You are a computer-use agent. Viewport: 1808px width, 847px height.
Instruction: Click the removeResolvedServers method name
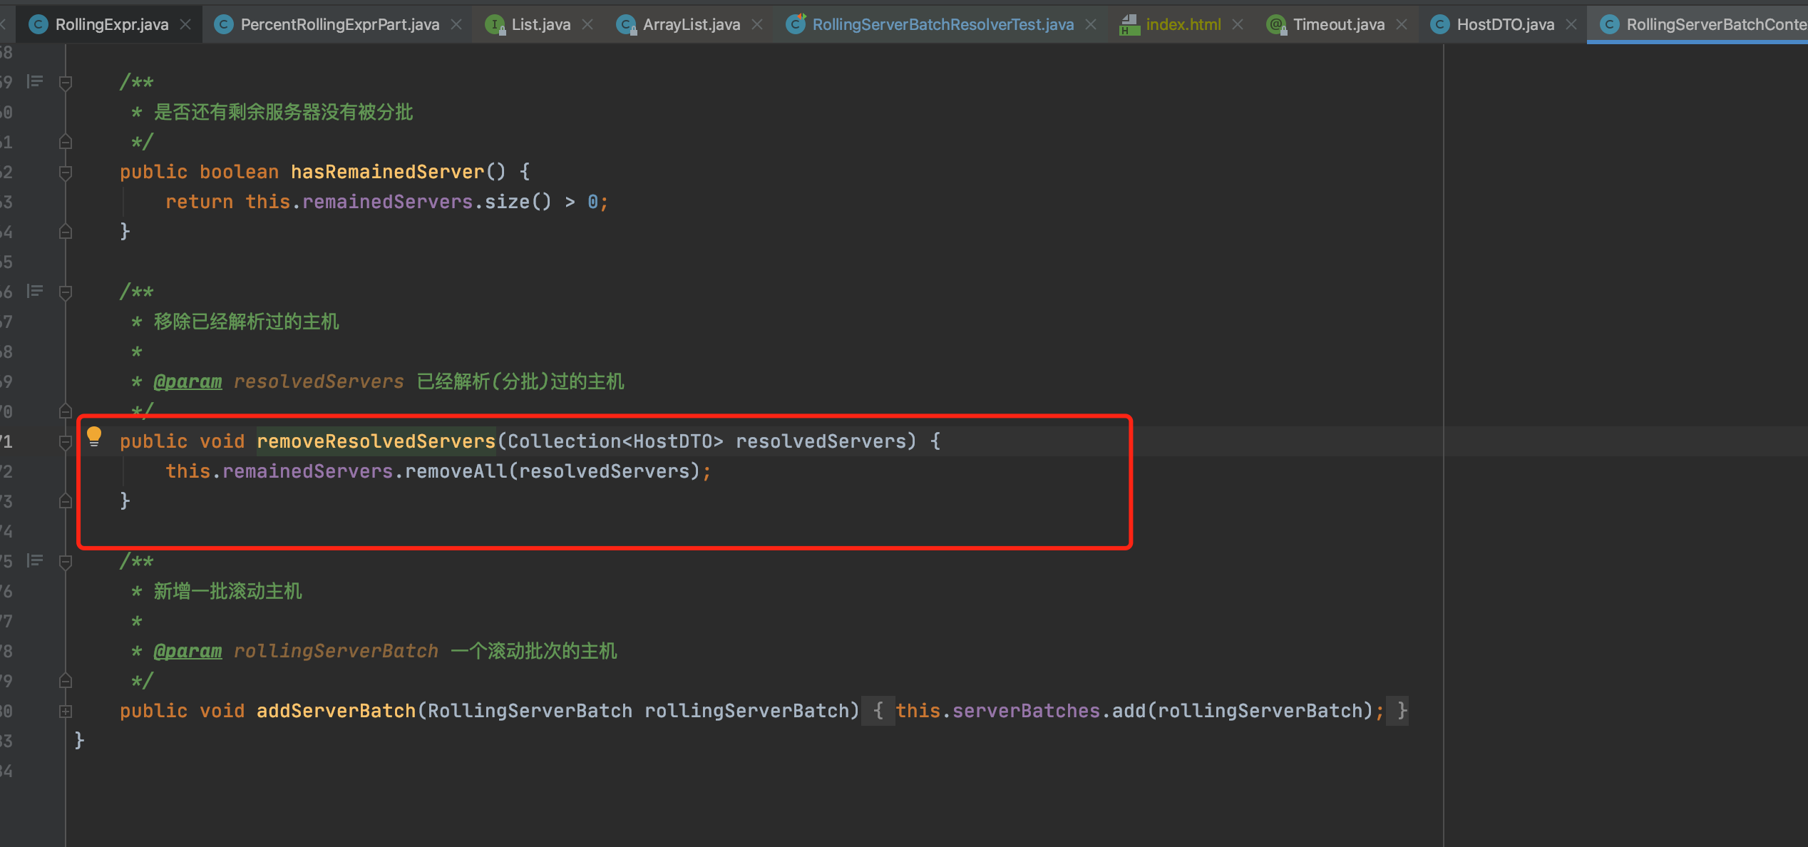pos(376,441)
